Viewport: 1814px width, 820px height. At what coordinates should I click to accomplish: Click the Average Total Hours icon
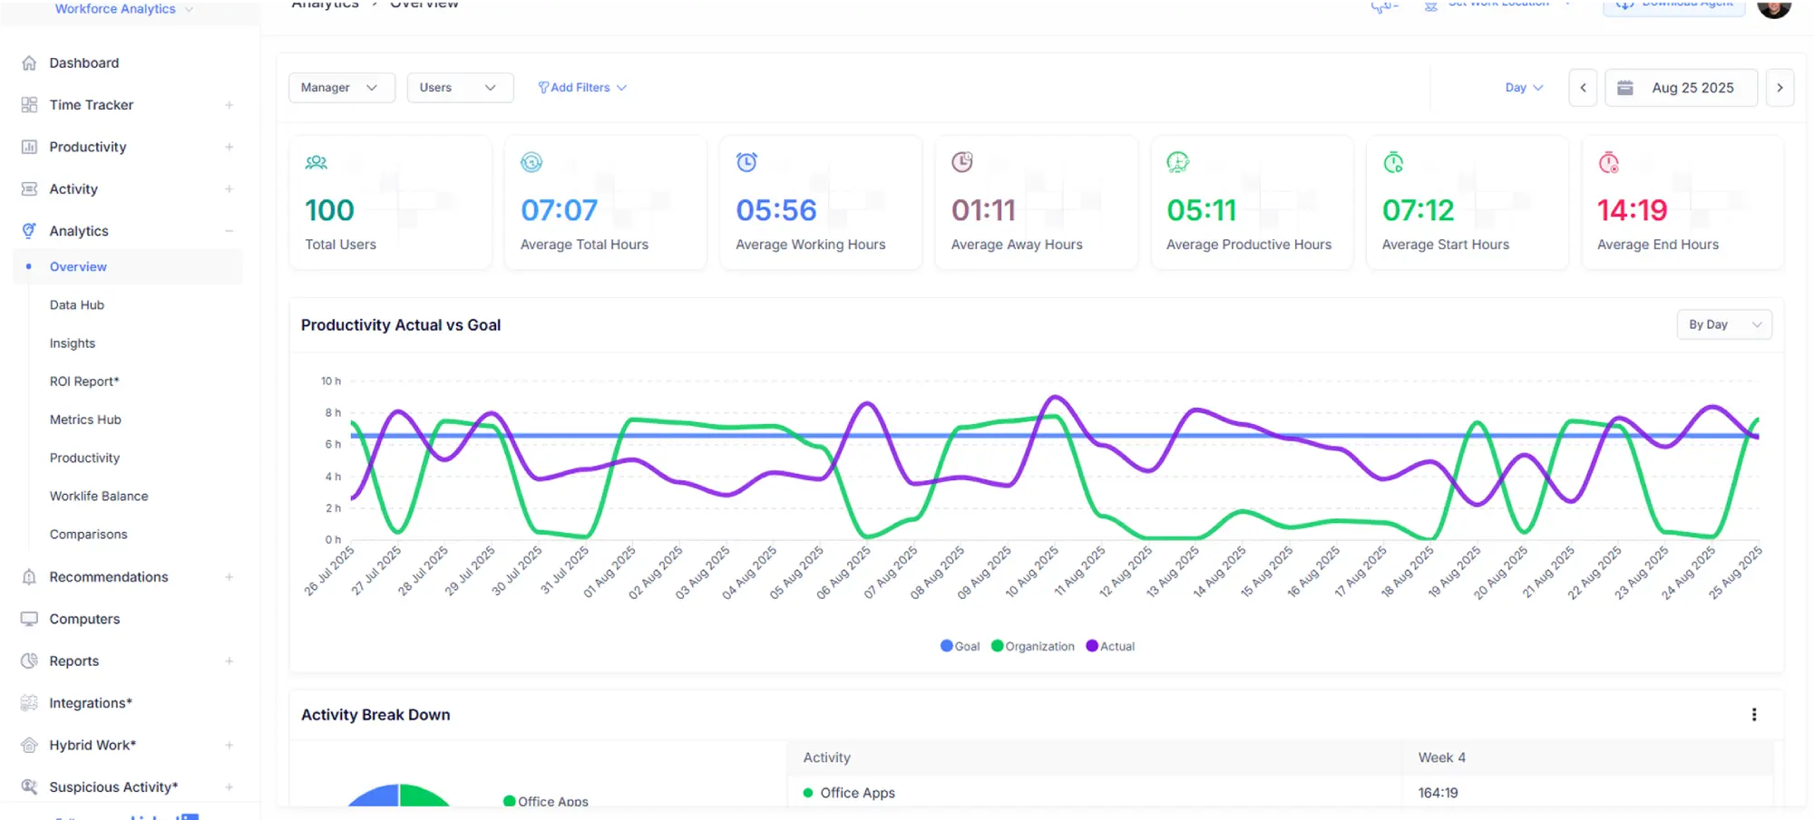(x=532, y=163)
